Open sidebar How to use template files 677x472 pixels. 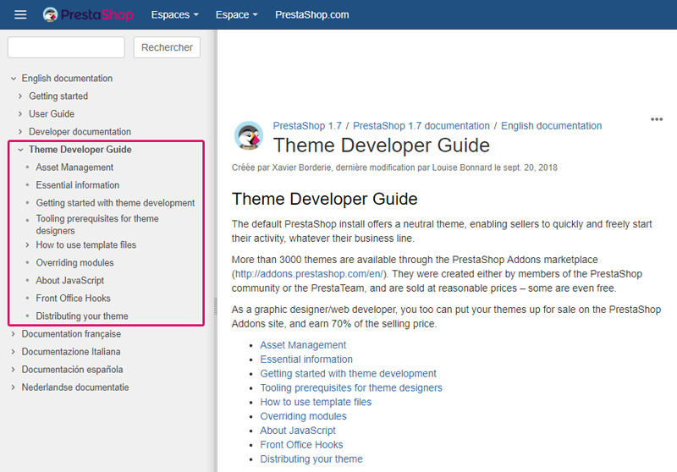86,245
